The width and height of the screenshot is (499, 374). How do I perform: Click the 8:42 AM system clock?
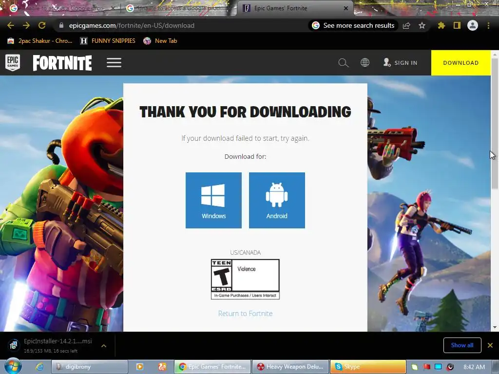pos(474,367)
